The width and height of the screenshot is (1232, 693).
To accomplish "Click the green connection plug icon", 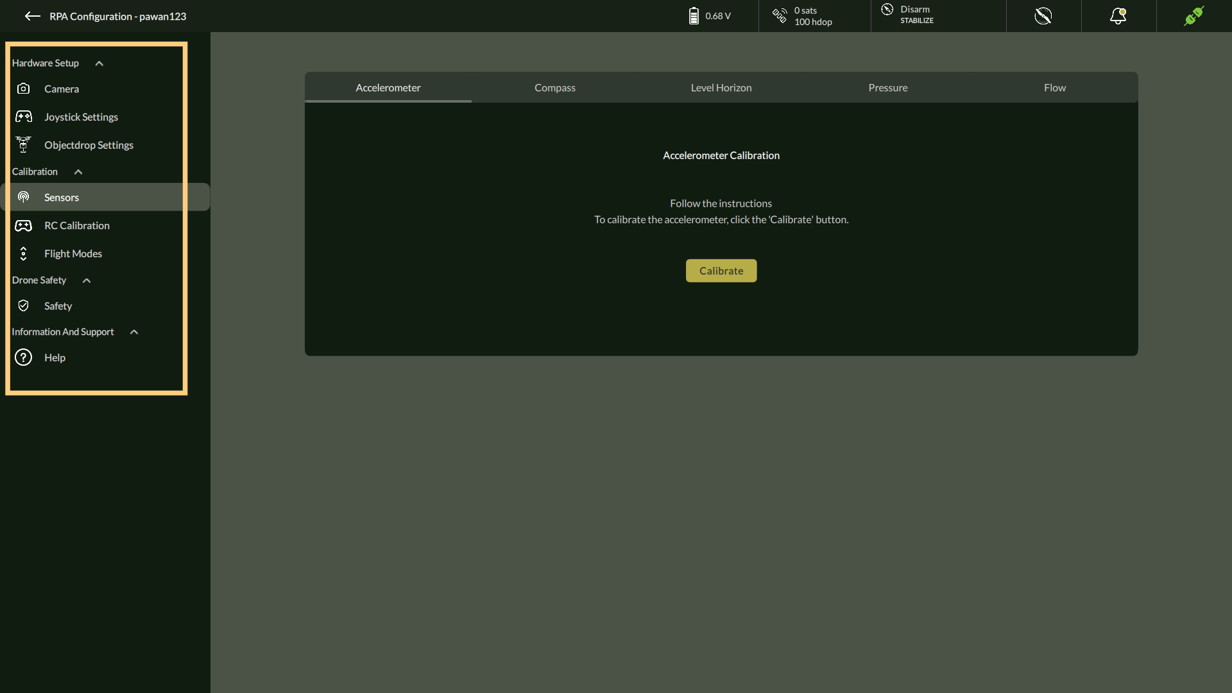I will [1194, 16].
